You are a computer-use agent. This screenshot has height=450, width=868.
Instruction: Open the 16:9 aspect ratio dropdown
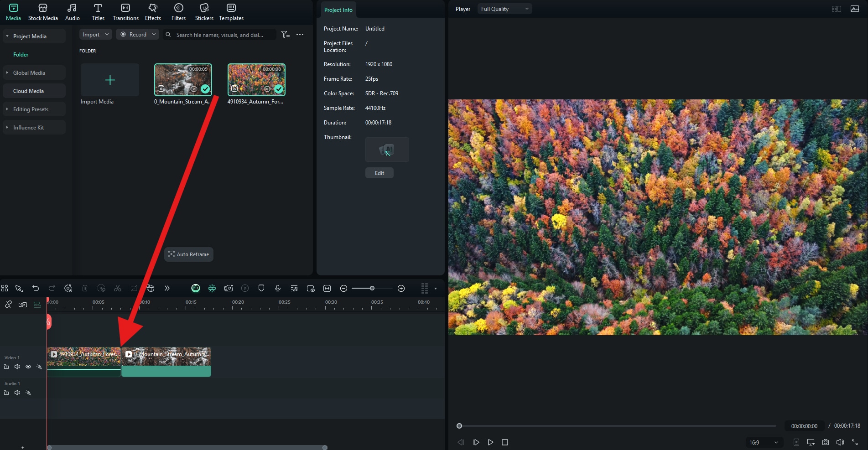pyautogui.click(x=764, y=442)
